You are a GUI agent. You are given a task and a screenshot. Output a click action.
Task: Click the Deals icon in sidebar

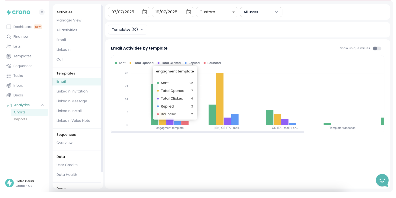tap(9, 95)
